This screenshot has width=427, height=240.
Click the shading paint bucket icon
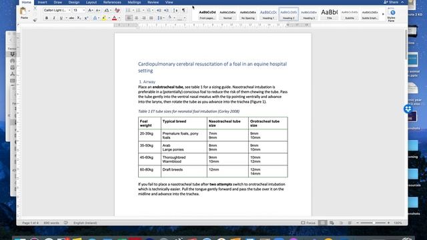pos(169,18)
